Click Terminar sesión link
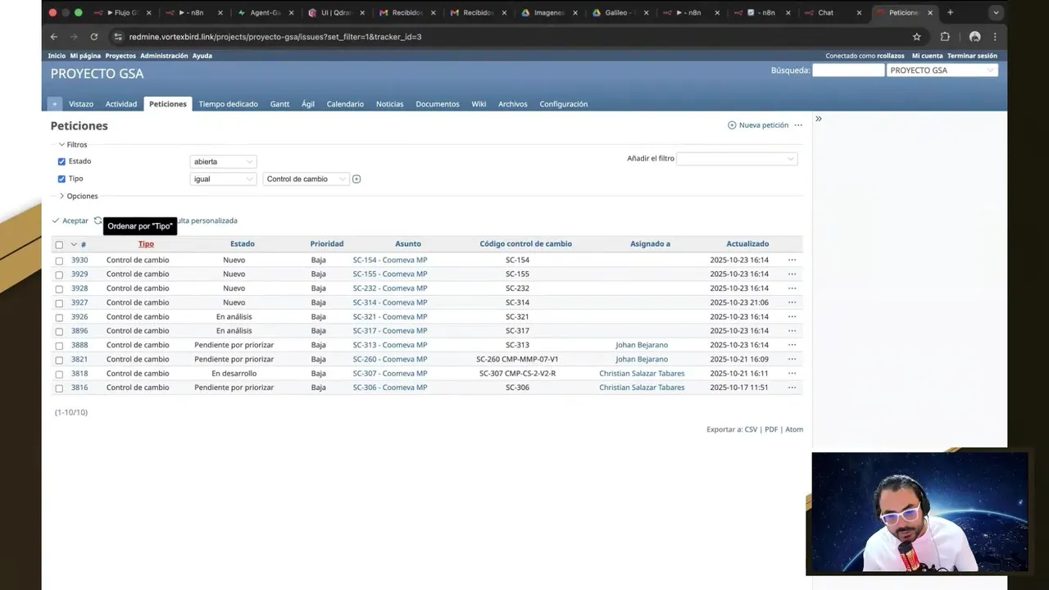 pyautogui.click(x=972, y=56)
